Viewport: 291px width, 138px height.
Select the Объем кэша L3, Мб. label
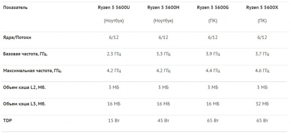point(24,104)
